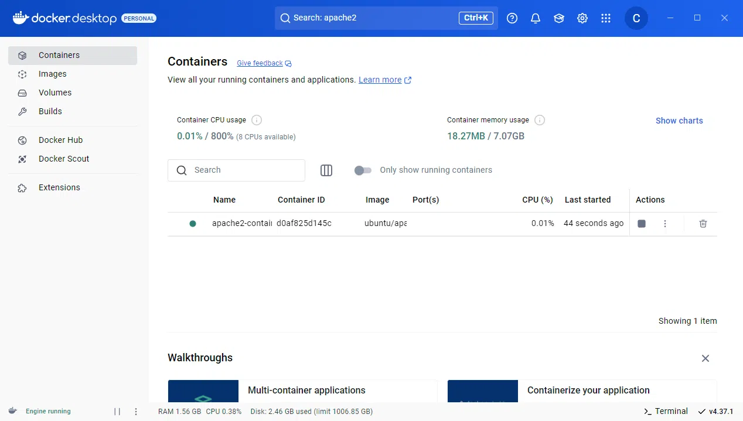Open the Volumes section
The height and width of the screenshot is (421, 743).
click(54, 93)
